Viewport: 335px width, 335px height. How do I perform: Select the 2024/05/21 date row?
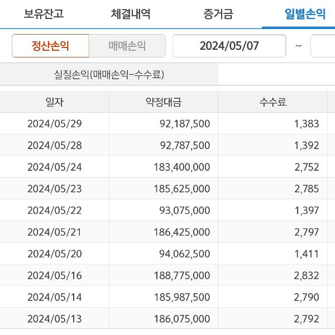coord(54,232)
